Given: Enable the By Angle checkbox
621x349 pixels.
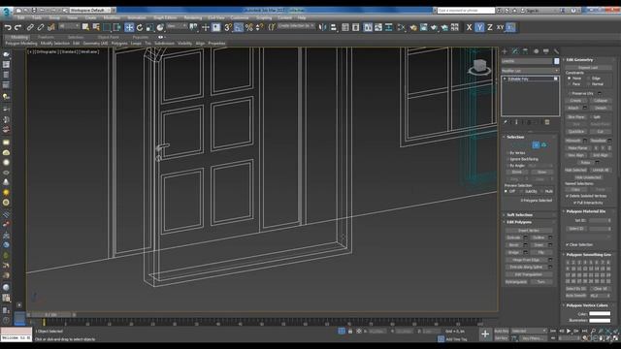Looking at the screenshot, I should point(507,166).
